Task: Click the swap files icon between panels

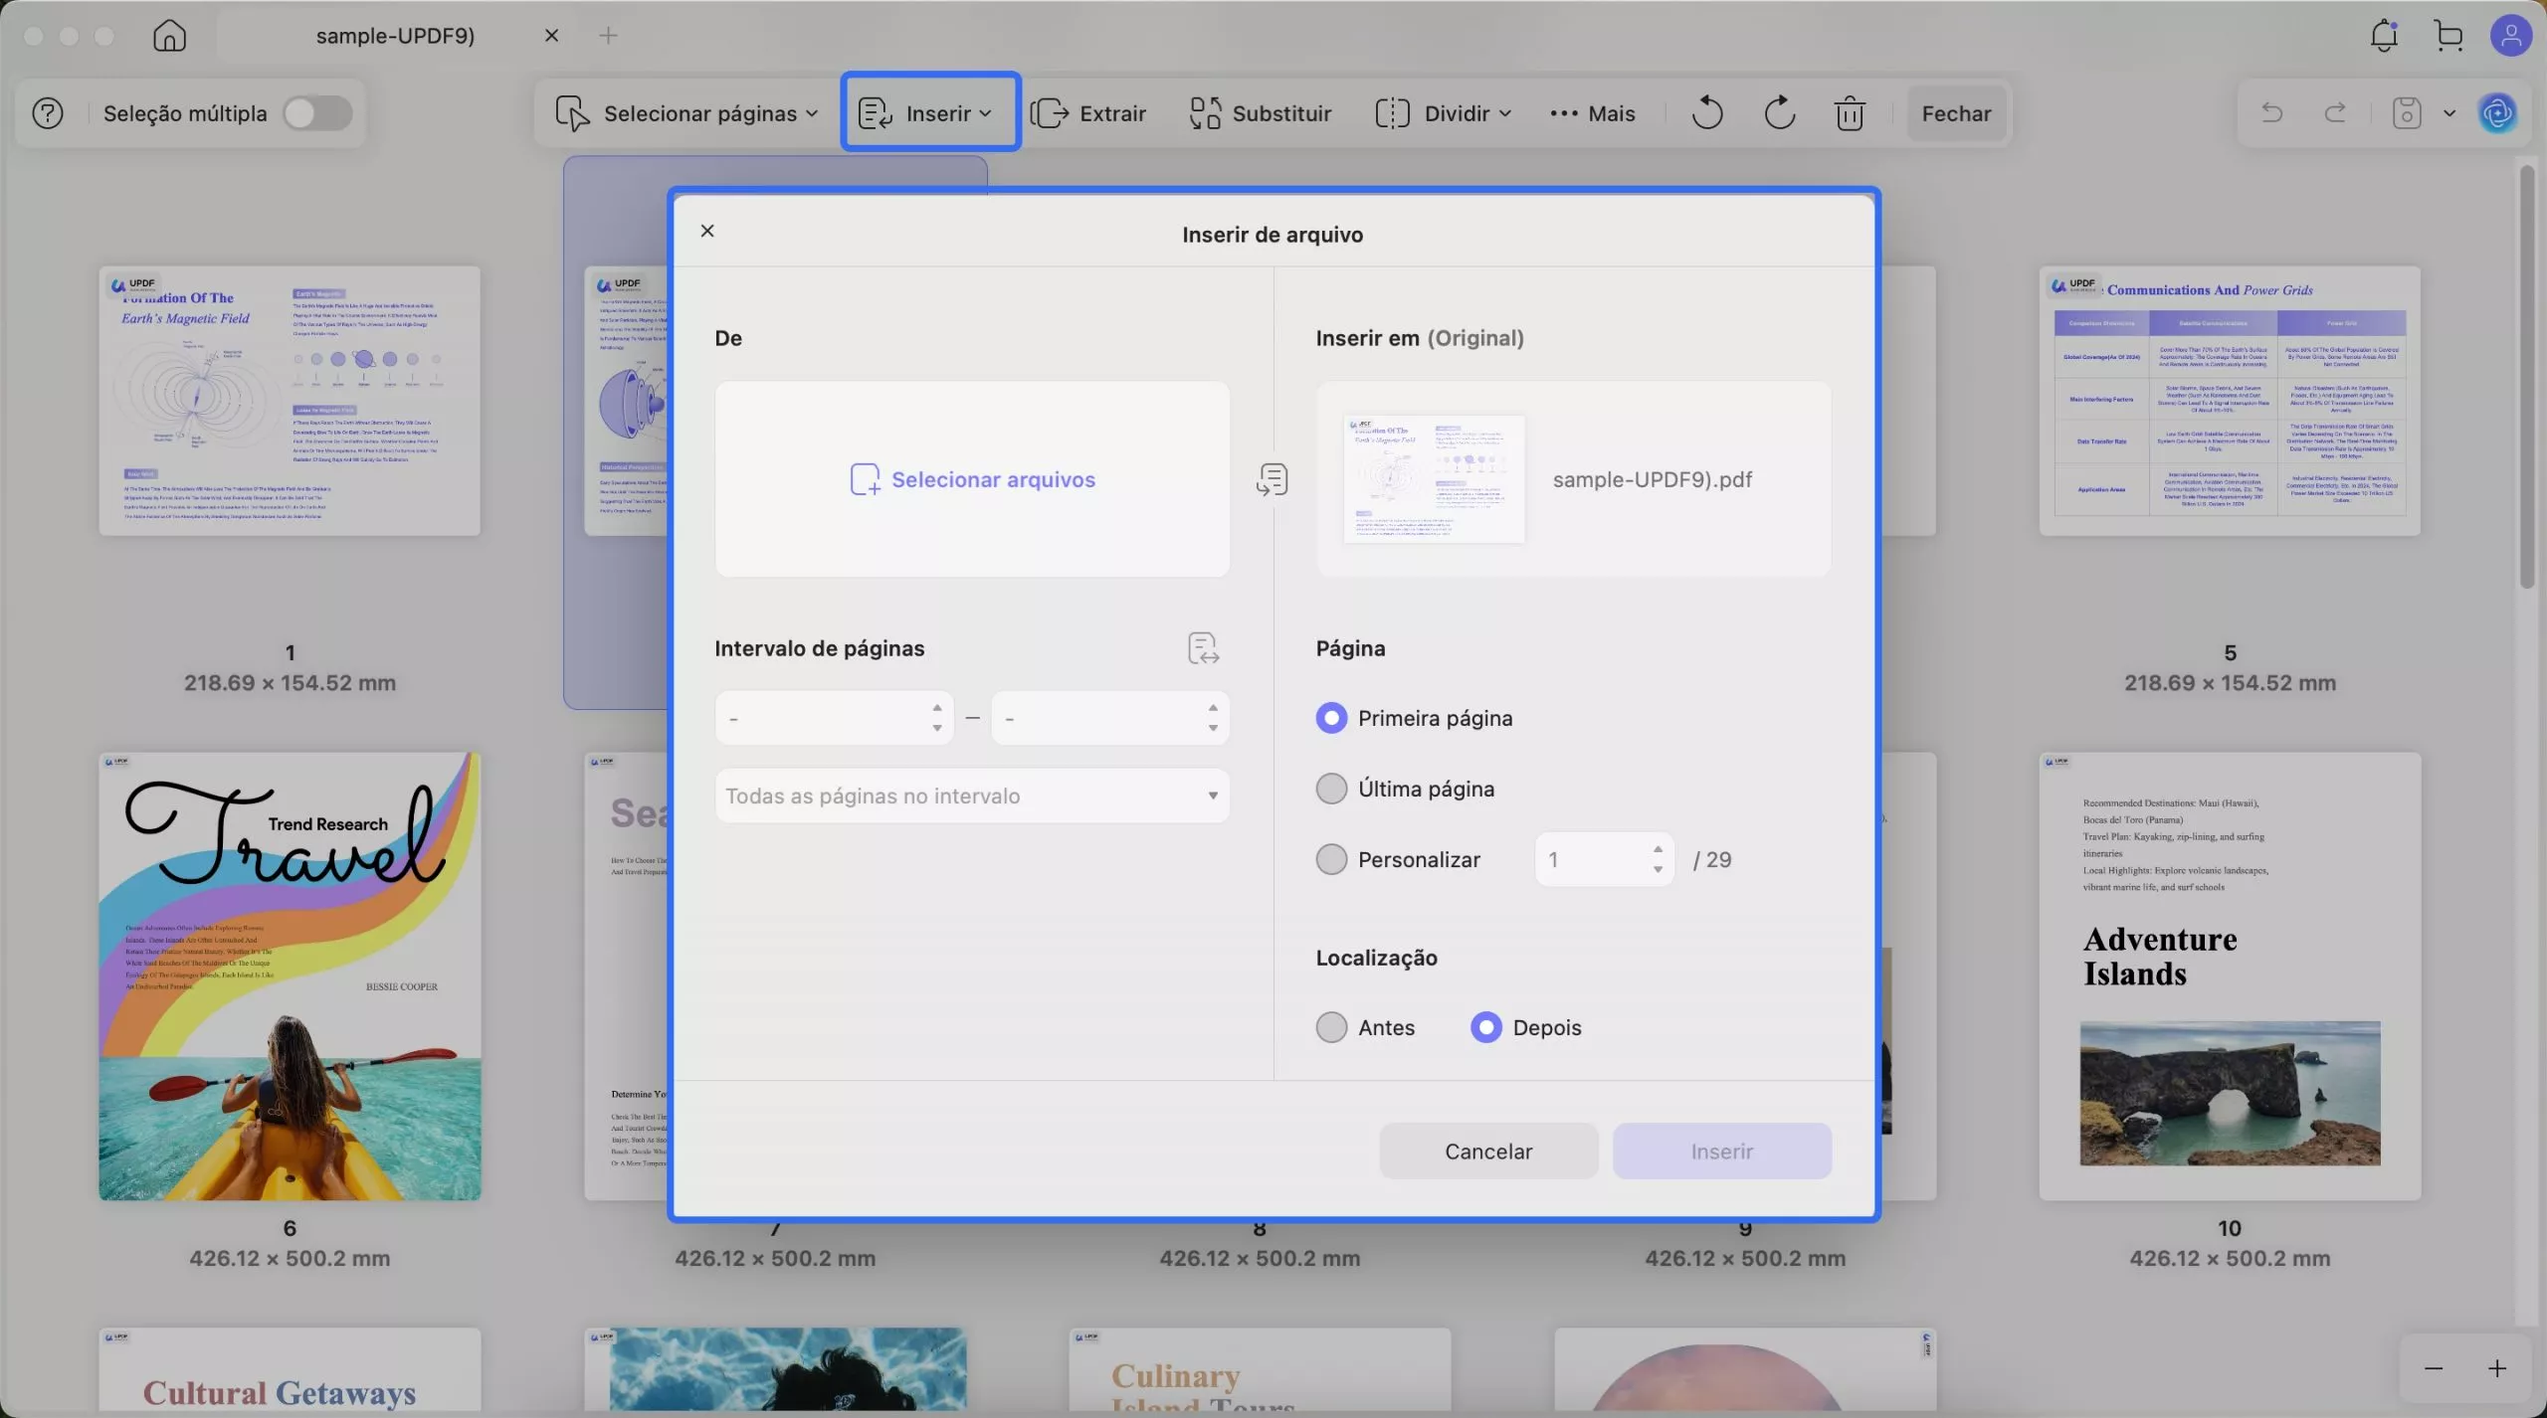Action: [1272, 479]
